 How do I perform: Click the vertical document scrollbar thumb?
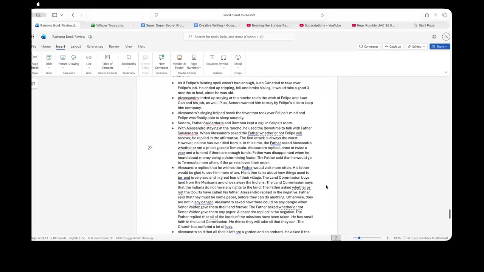pos(450,214)
